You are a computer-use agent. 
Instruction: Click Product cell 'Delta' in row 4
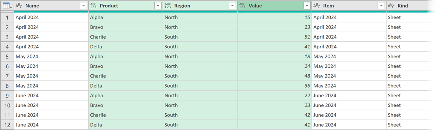pyautogui.click(x=126, y=47)
